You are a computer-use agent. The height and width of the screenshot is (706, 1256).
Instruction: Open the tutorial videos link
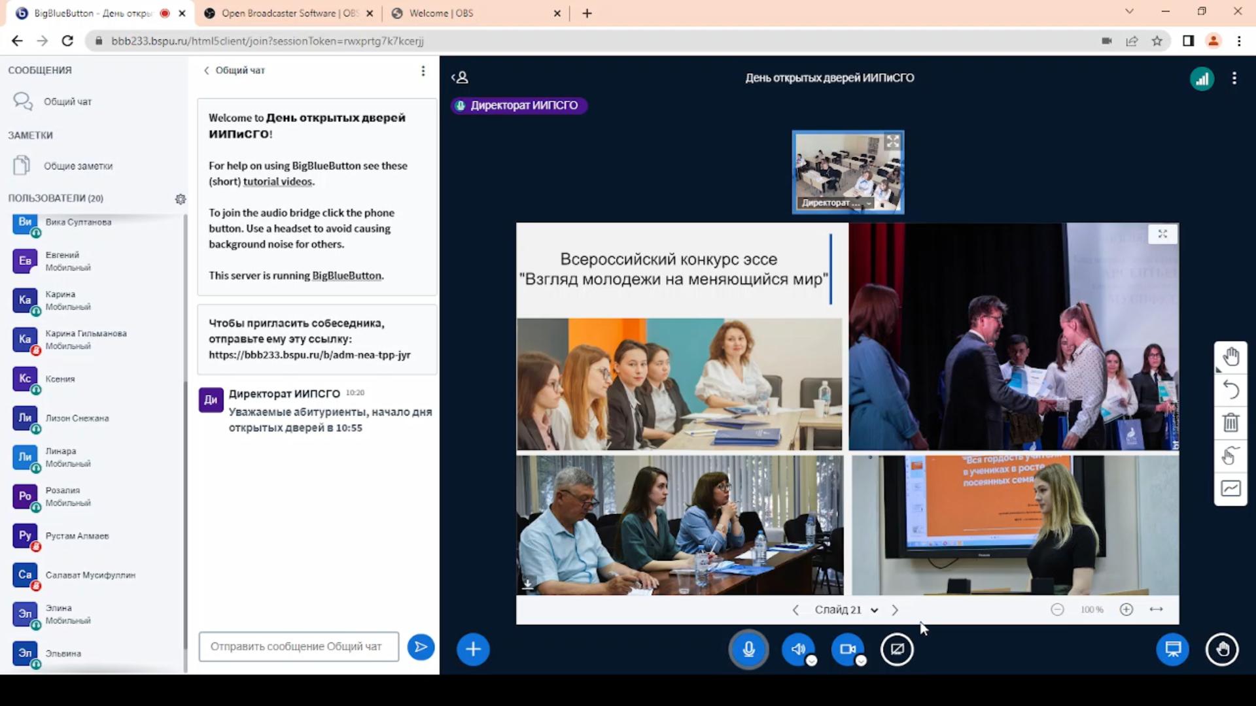pos(278,182)
